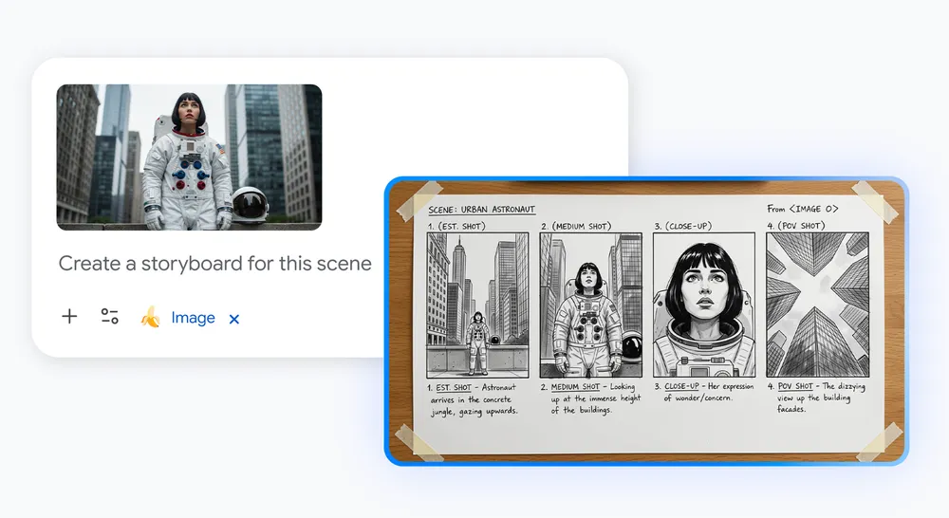Open the uploaded astronaut photo thumbnail
This screenshot has height=518, width=949.
189,157
